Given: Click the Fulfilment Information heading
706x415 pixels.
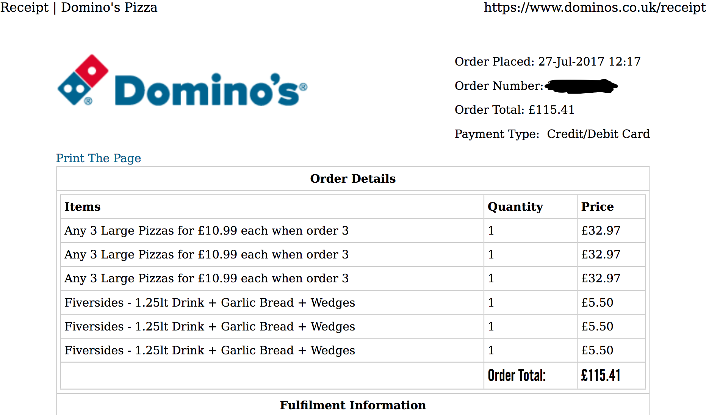Looking at the screenshot, I should coord(353,405).
